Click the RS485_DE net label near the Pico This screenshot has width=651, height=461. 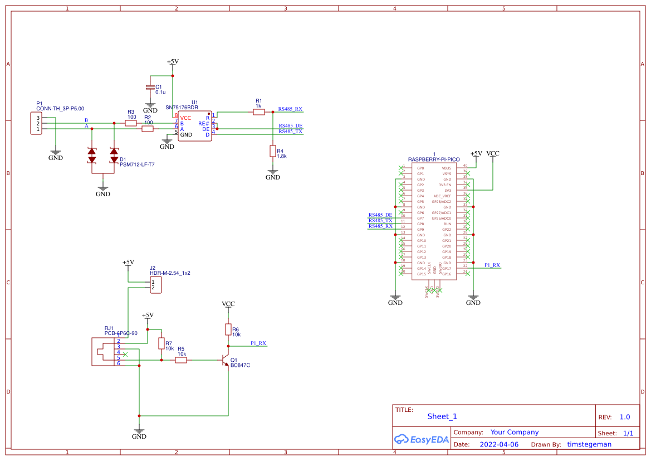click(380, 214)
